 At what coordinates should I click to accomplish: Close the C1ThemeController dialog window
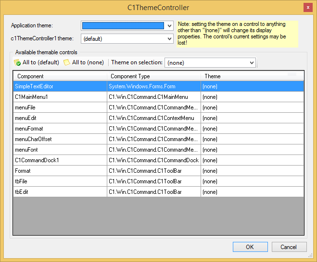click(x=307, y=8)
